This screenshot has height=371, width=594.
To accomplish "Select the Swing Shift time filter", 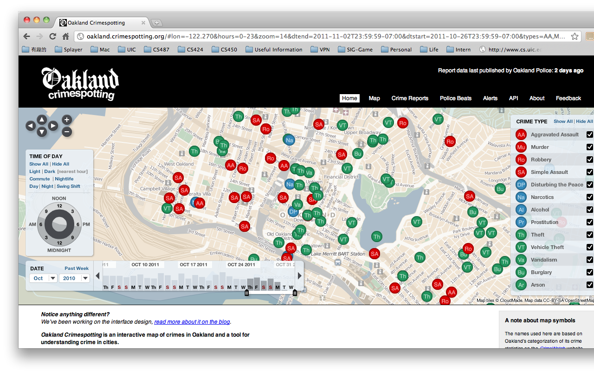I will point(69,186).
